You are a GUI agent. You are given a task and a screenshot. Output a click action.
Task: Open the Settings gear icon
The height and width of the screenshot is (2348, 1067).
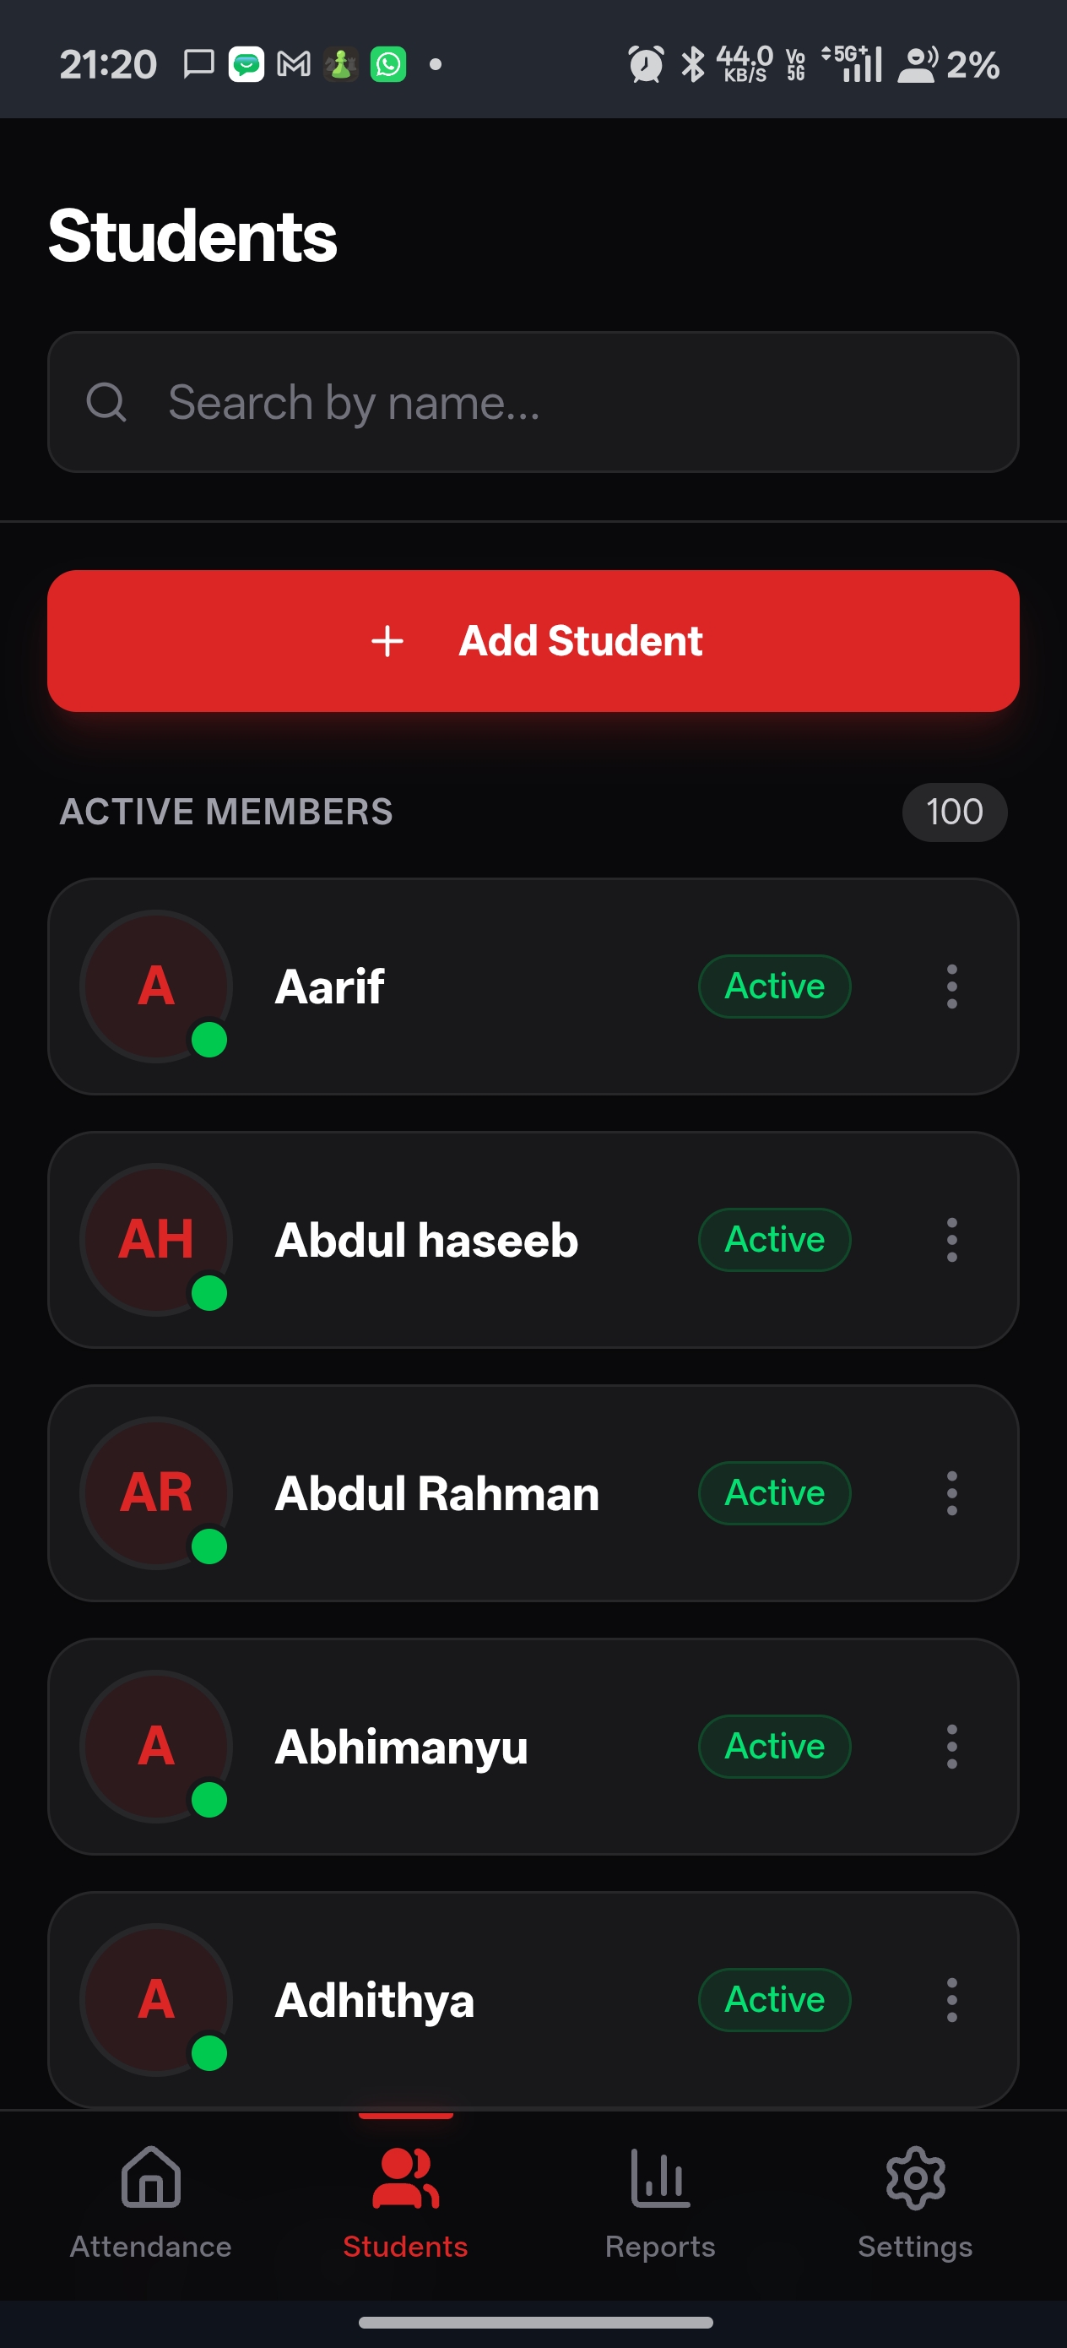[915, 2177]
